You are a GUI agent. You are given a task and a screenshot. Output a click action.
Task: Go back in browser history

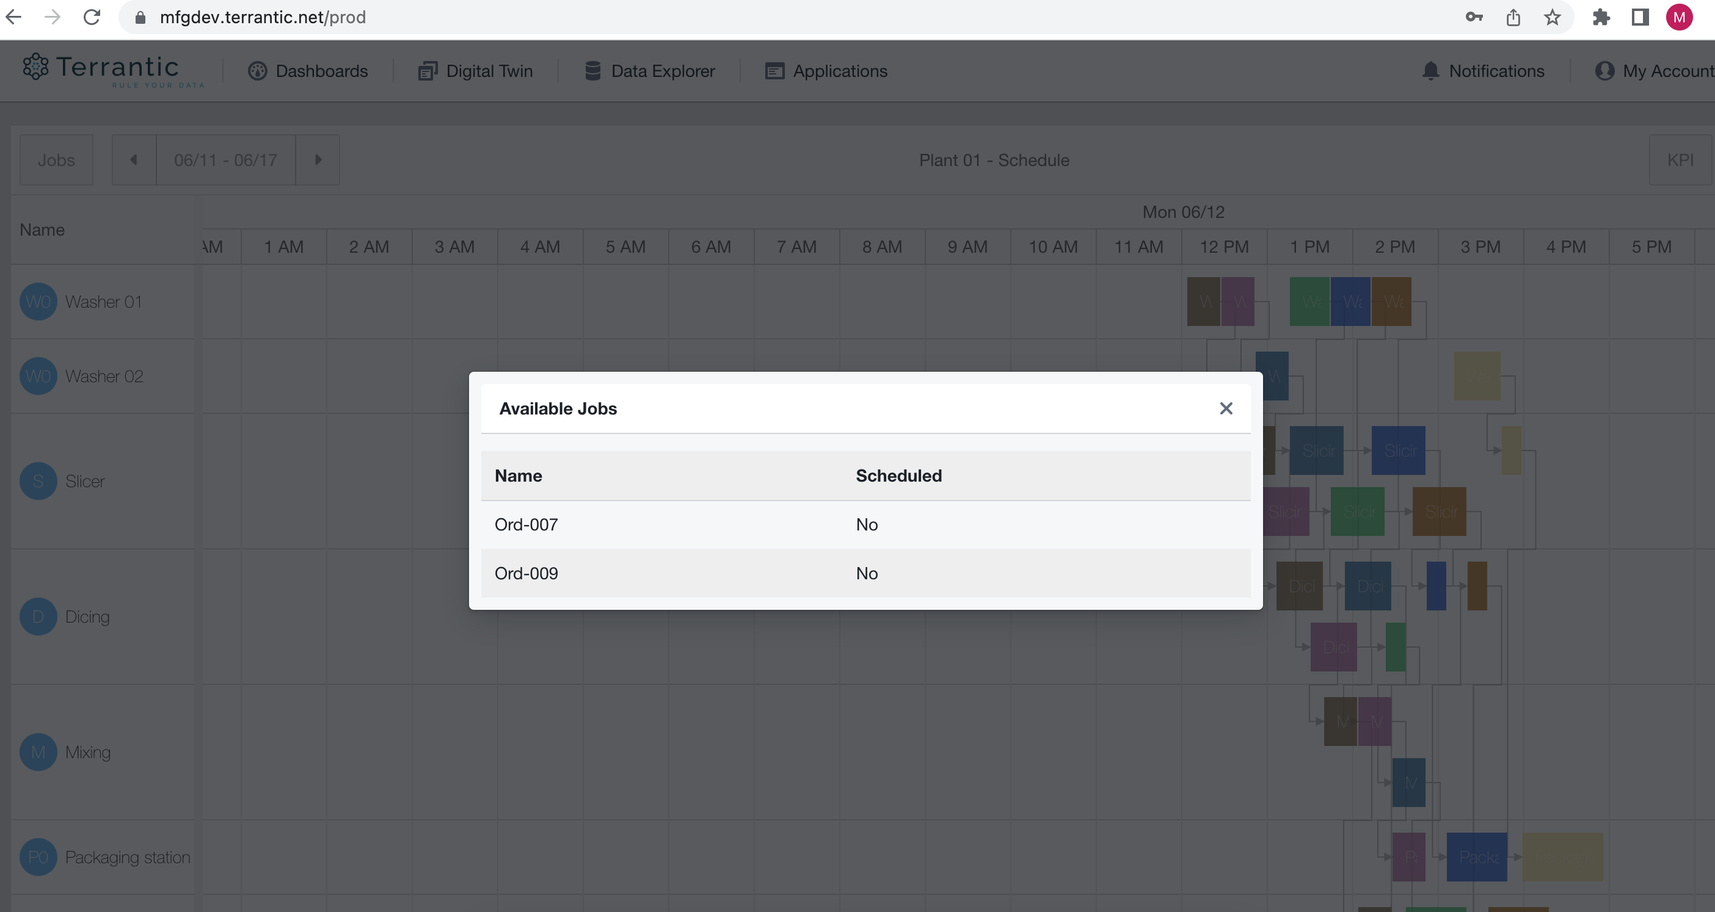tap(14, 17)
